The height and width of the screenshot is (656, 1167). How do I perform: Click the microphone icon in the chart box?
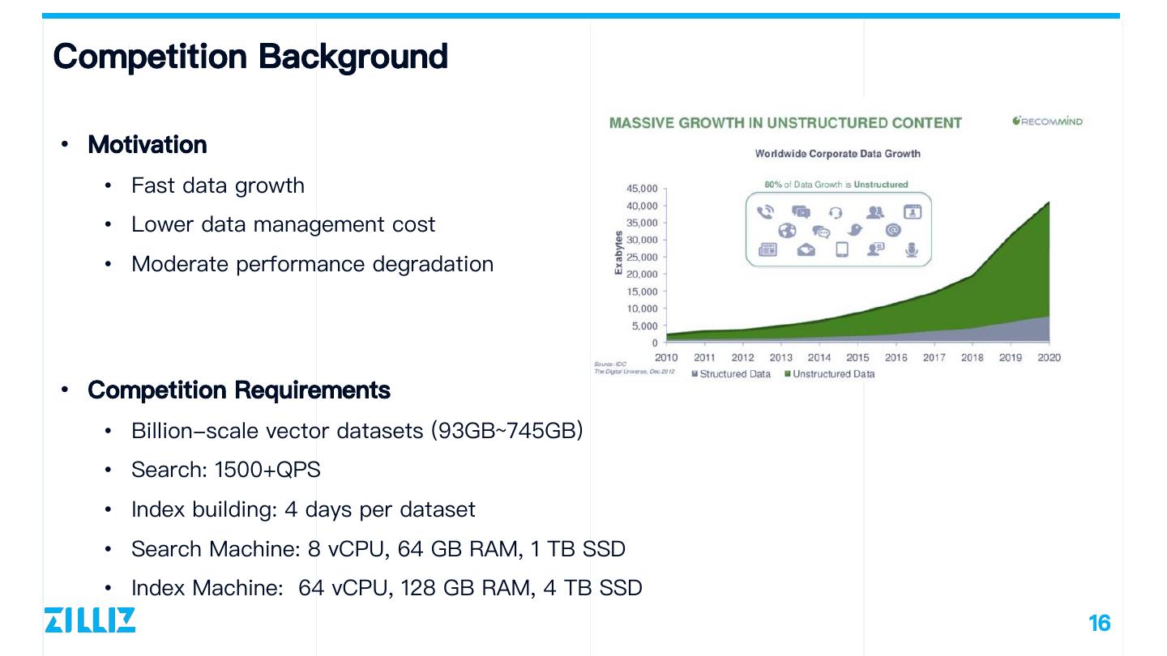pos(912,249)
